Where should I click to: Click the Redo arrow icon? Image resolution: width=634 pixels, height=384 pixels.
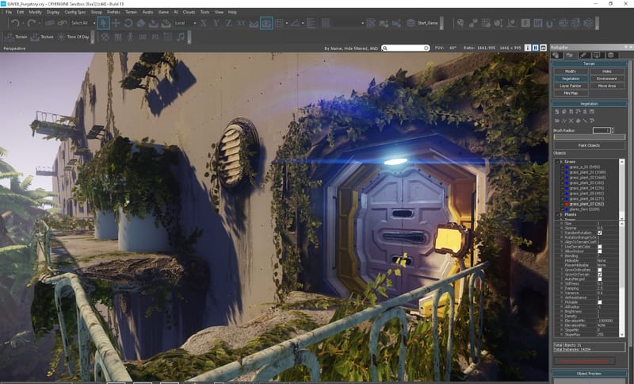pos(31,23)
